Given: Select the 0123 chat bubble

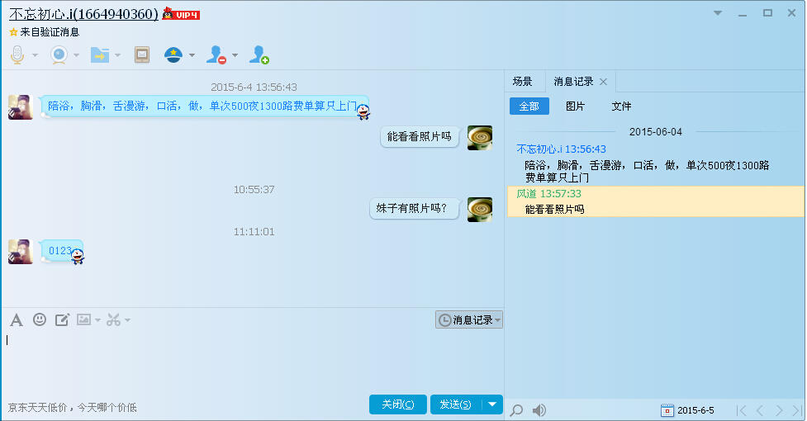Looking at the screenshot, I should click(x=62, y=251).
